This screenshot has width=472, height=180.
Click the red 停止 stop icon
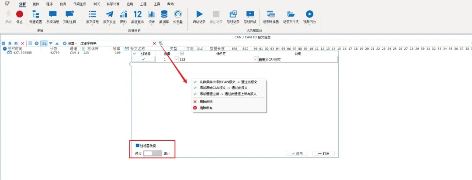coord(20,14)
